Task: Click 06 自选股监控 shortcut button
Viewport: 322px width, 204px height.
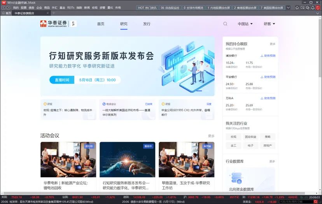Action: click(170, 8)
